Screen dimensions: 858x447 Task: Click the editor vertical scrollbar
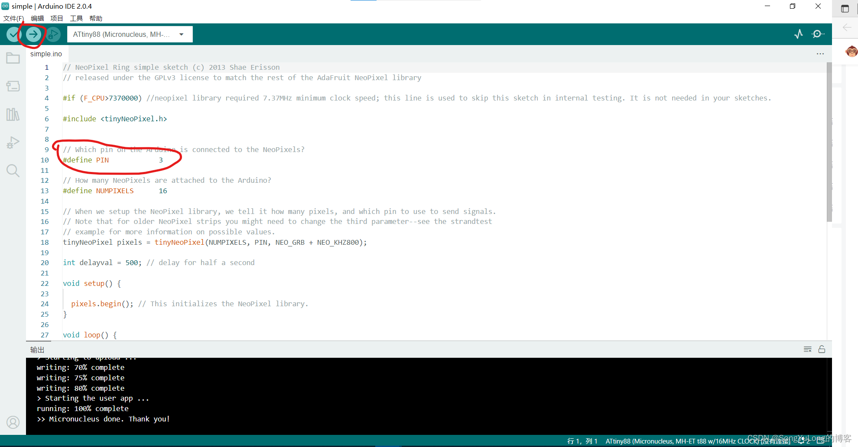[x=829, y=142]
